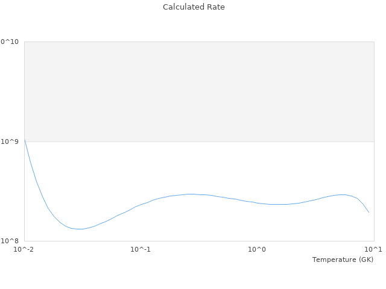Click the blue curve's lowest dip point

pos(80,229)
